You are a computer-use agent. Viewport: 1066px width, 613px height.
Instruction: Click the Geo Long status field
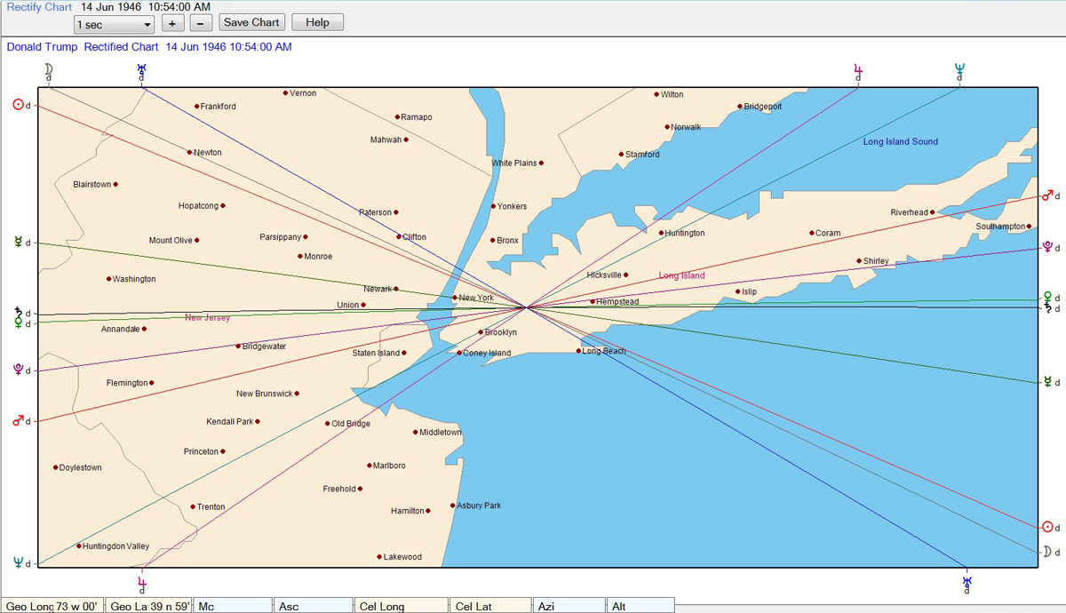52,606
